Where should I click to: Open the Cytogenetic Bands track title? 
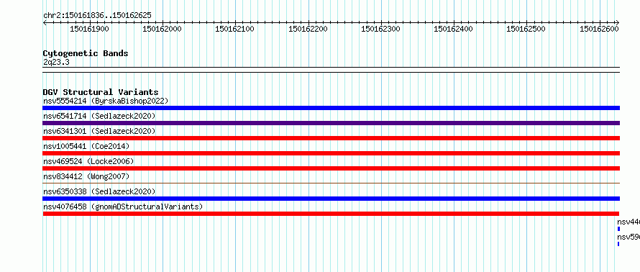point(86,53)
